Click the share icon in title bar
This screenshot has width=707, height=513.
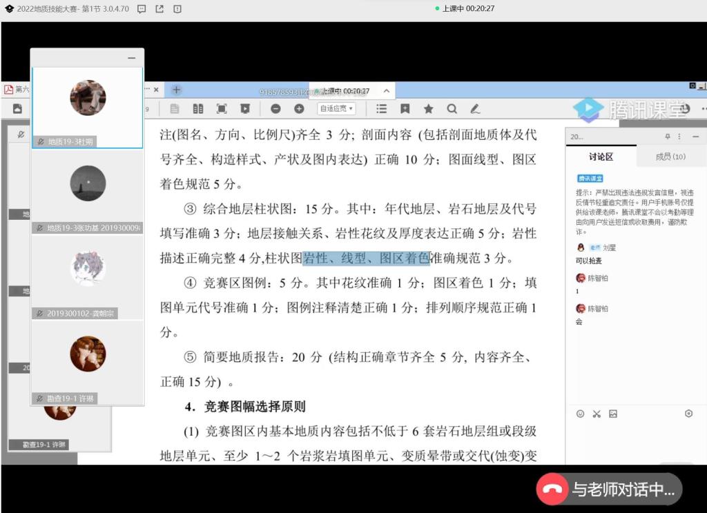tap(159, 9)
